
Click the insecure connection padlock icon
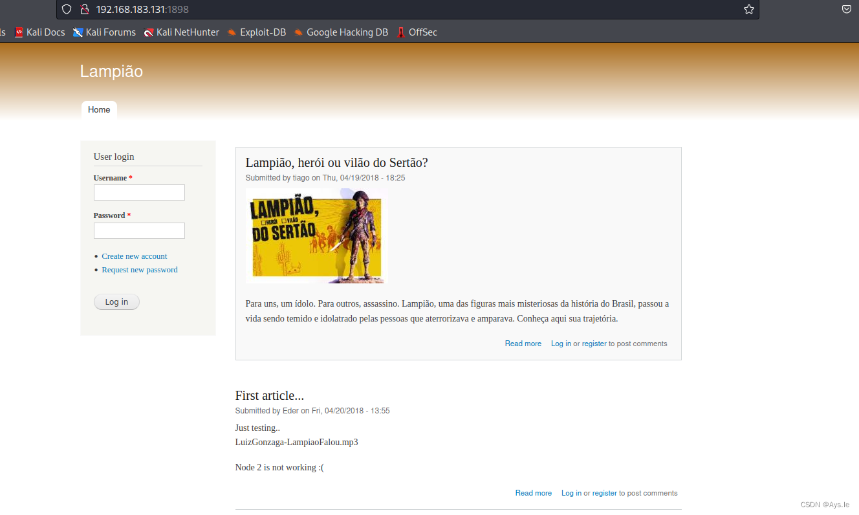(x=83, y=9)
